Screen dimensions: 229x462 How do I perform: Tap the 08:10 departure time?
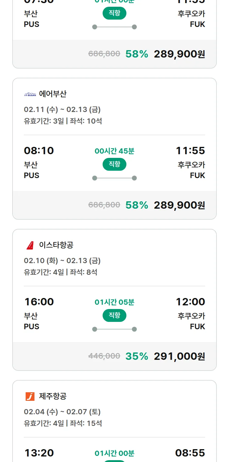(x=39, y=151)
